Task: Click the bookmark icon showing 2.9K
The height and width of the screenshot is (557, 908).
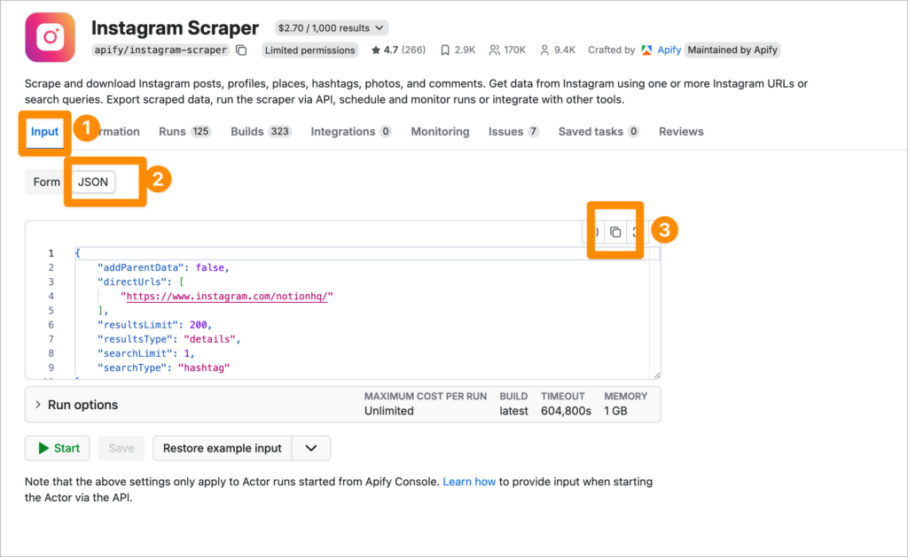Action: [445, 50]
